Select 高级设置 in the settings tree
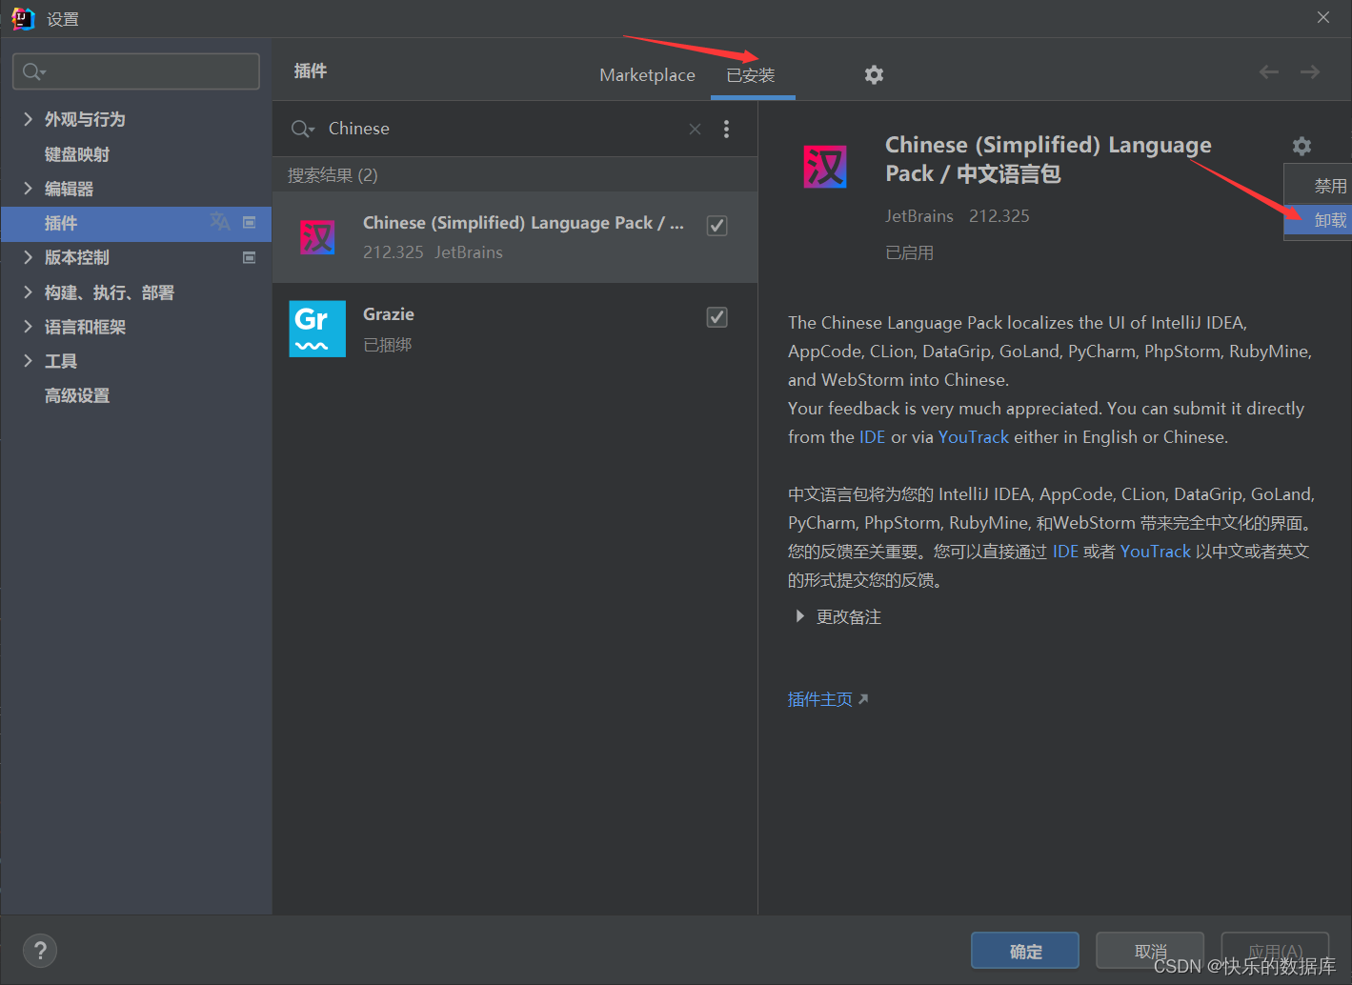The width and height of the screenshot is (1352, 985). coord(77,395)
